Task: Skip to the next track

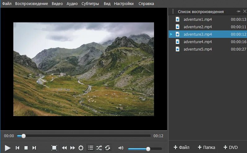Action: point(34,148)
